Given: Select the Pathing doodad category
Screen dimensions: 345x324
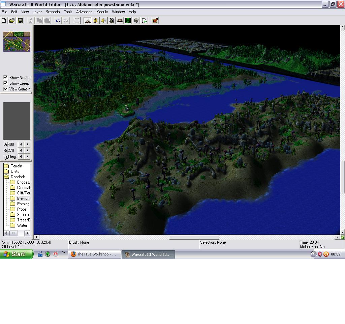Looking at the screenshot, I should click(20, 204).
